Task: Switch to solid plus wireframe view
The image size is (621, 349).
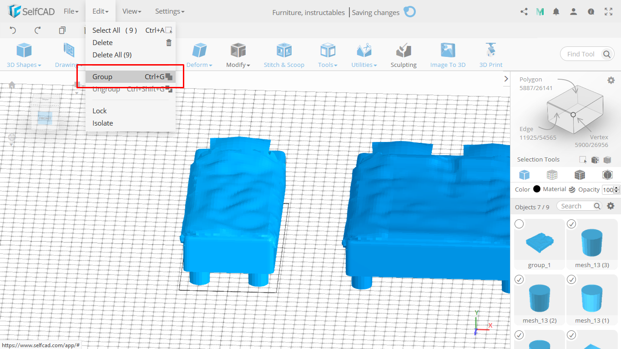Action: click(x=580, y=175)
